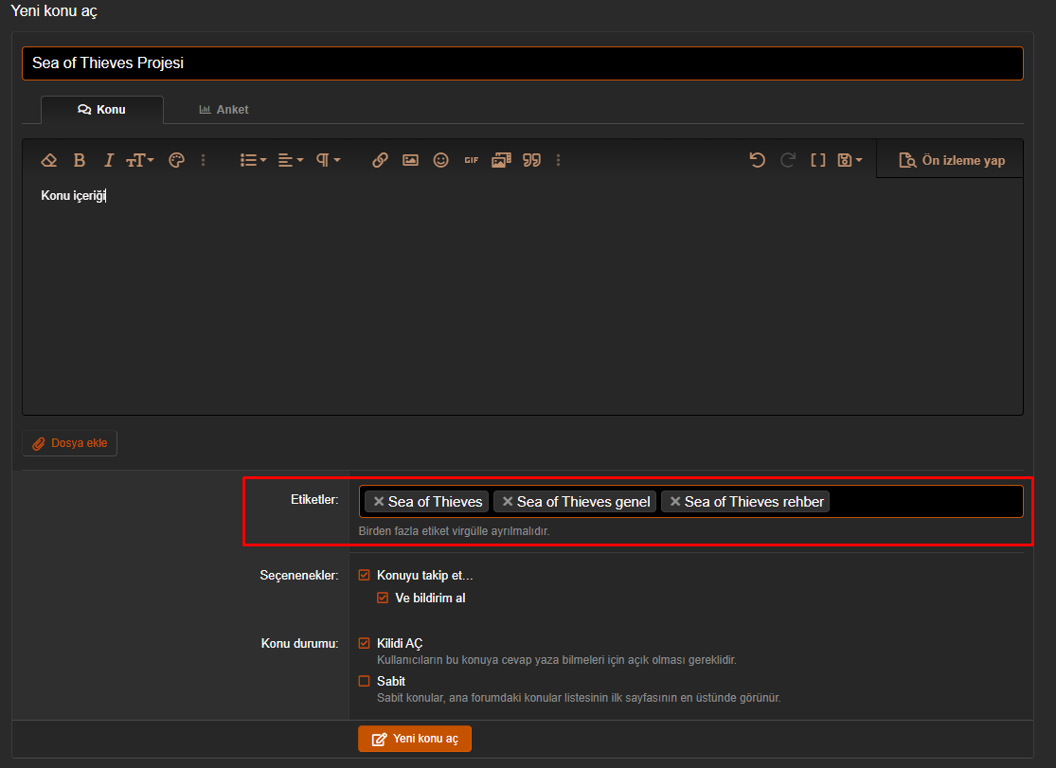Open the list type dropdown
The image size is (1056, 768).
click(x=253, y=160)
